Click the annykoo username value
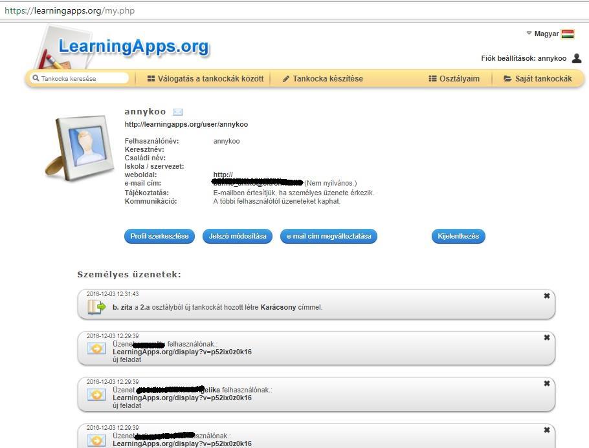This screenshot has width=589, height=448. (x=227, y=141)
